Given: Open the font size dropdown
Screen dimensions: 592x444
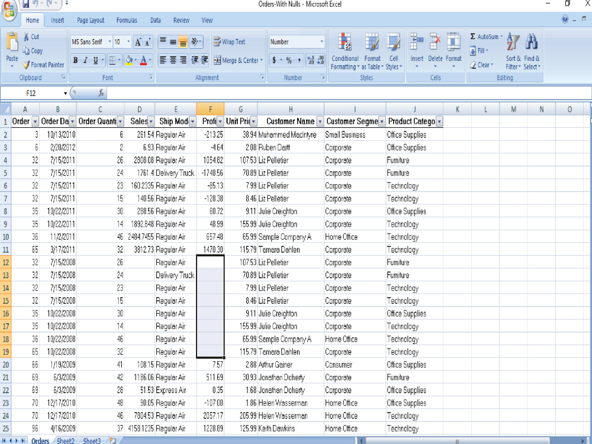Looking at the screenshot, I should (128, 42).
